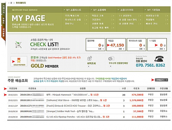
Task: Open the Minipak Hammock order entry
Action: coord(72,95)
